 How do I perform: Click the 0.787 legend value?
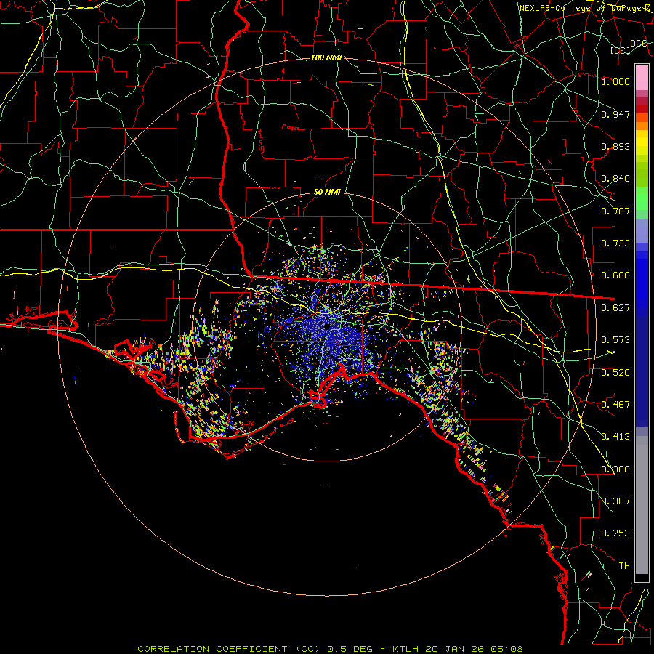click(x=615, y=211)
